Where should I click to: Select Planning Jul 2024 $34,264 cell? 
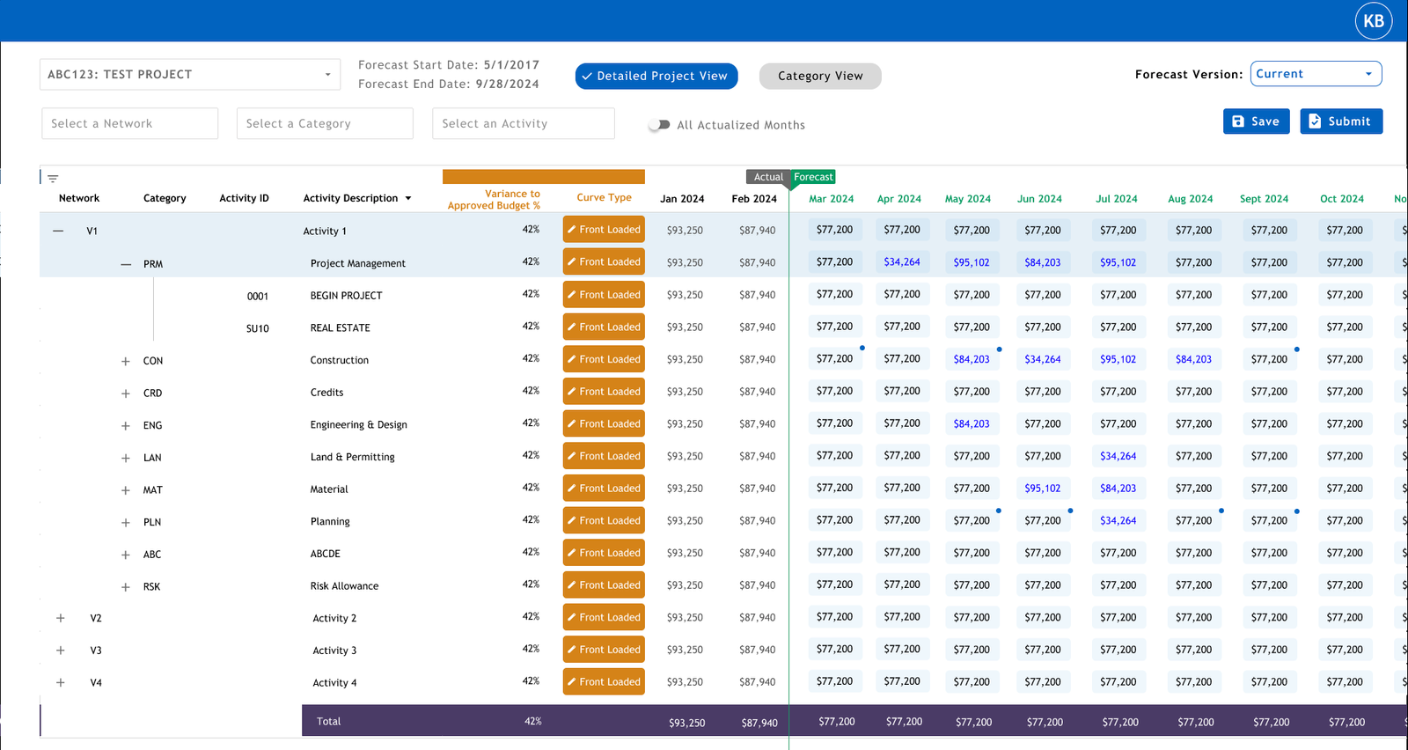(1118, 520)
